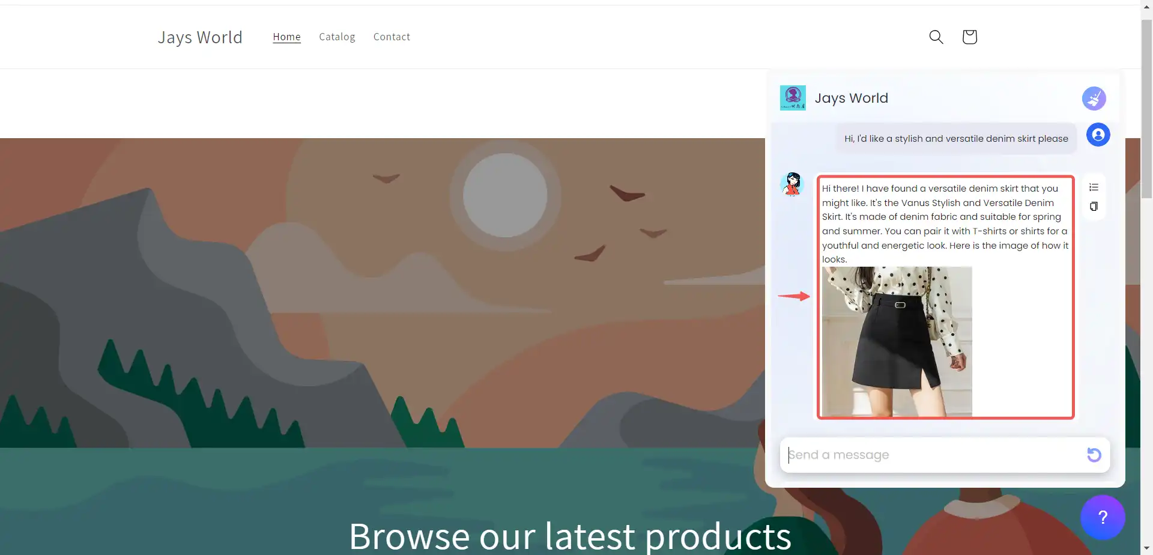Click the user profile avatar icon
This screenshot has width=1153, height=555.
pos(1098,135)
